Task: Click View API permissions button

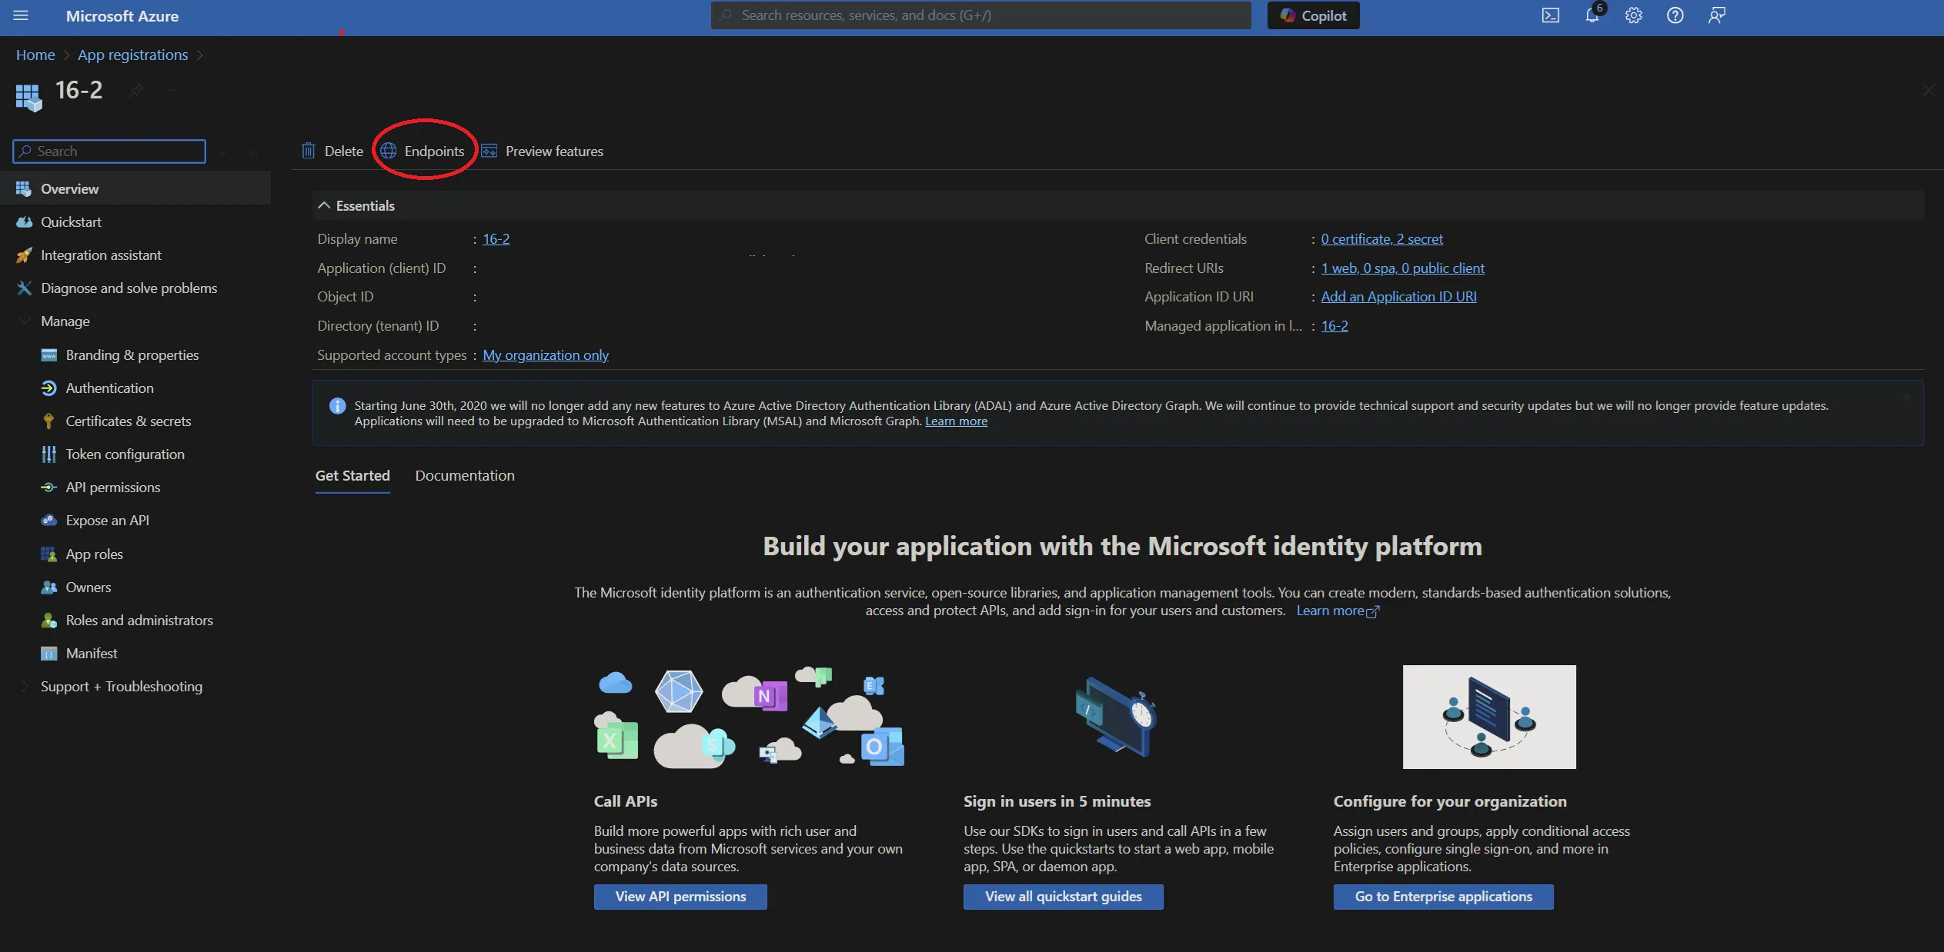Action: (680, 897)
